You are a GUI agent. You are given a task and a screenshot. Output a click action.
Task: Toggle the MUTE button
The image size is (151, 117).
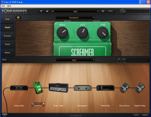coord(4,60)
